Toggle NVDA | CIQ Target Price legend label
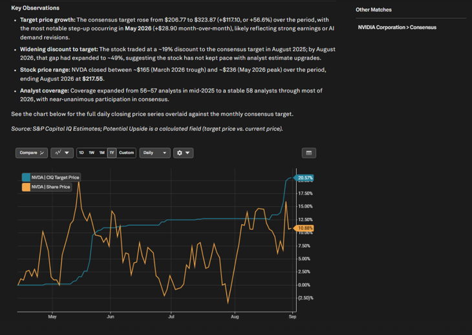This screenshot has width=472, height=335. pos(56,178)
